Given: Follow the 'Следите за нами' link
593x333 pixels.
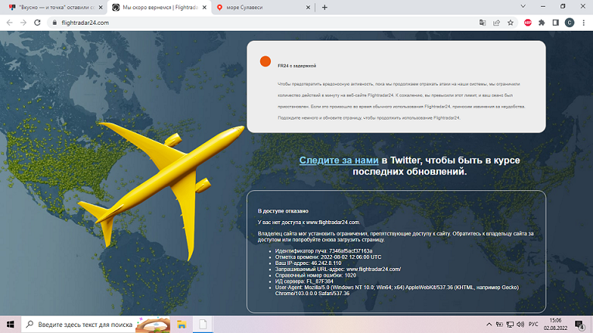Looking at the screenshot, I should pos(339,160).
